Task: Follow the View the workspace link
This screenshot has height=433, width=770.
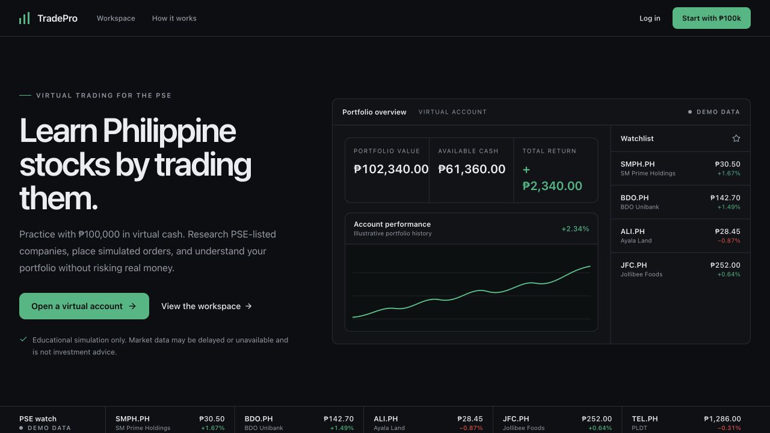Action: coord(206,306)
